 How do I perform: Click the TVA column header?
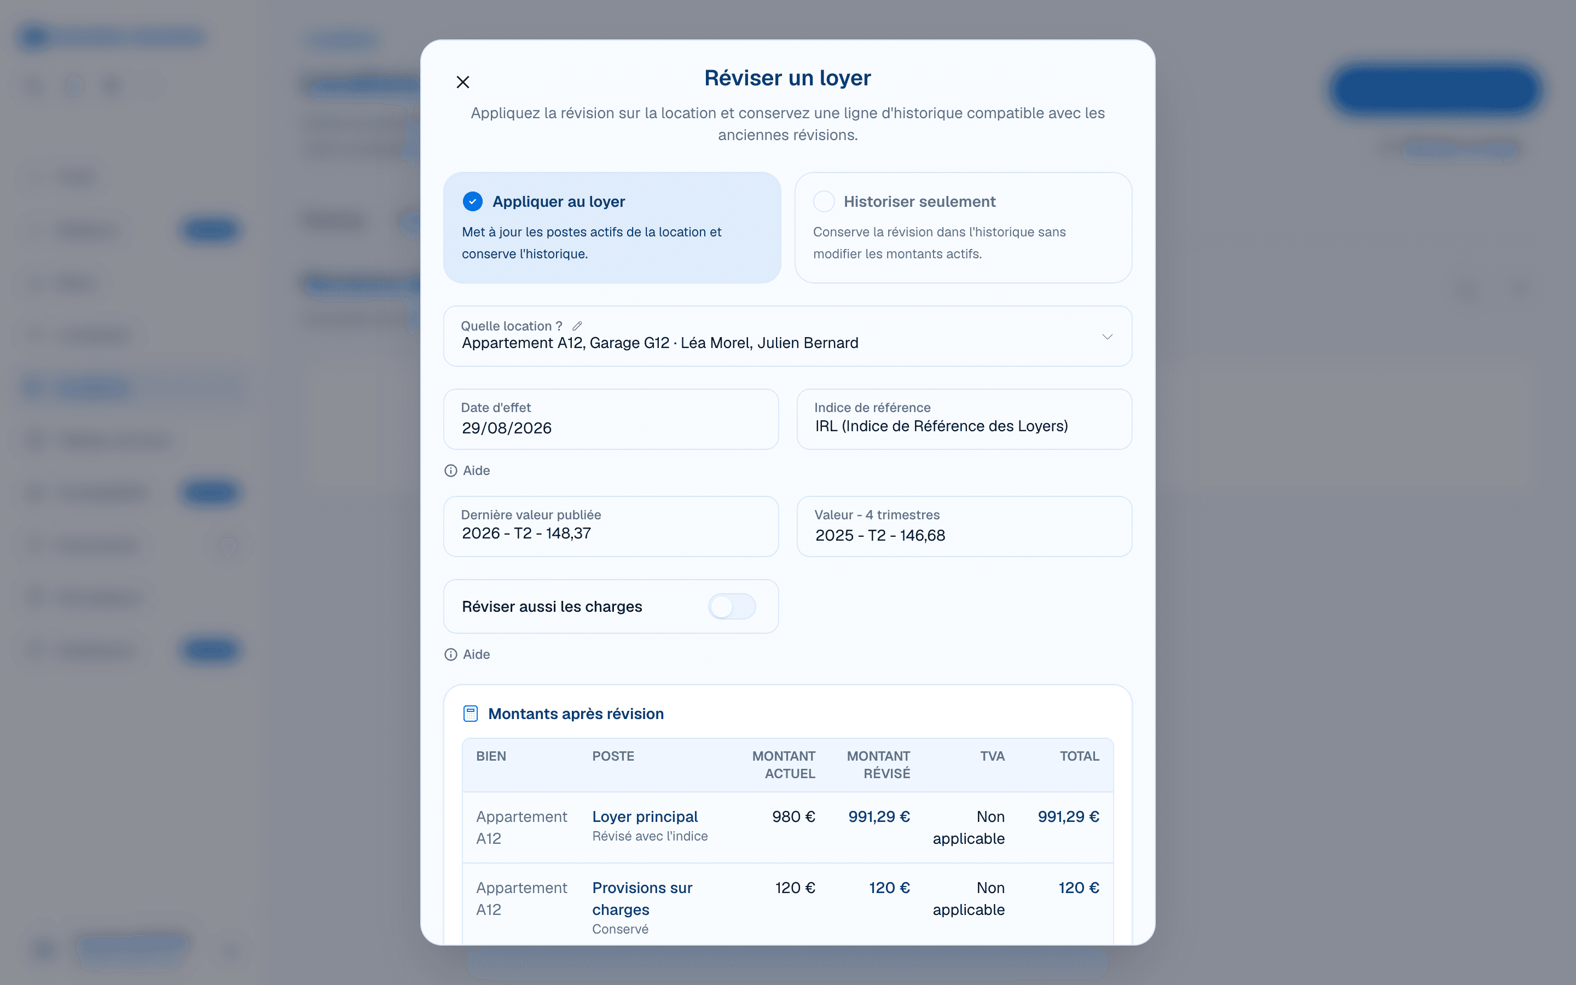pos(993,756)
